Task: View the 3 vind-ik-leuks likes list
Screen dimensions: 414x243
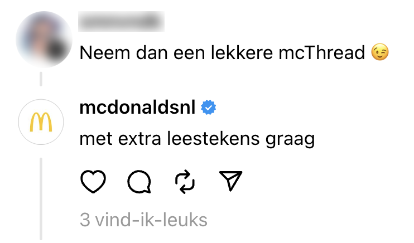Action: click(143, 220)
